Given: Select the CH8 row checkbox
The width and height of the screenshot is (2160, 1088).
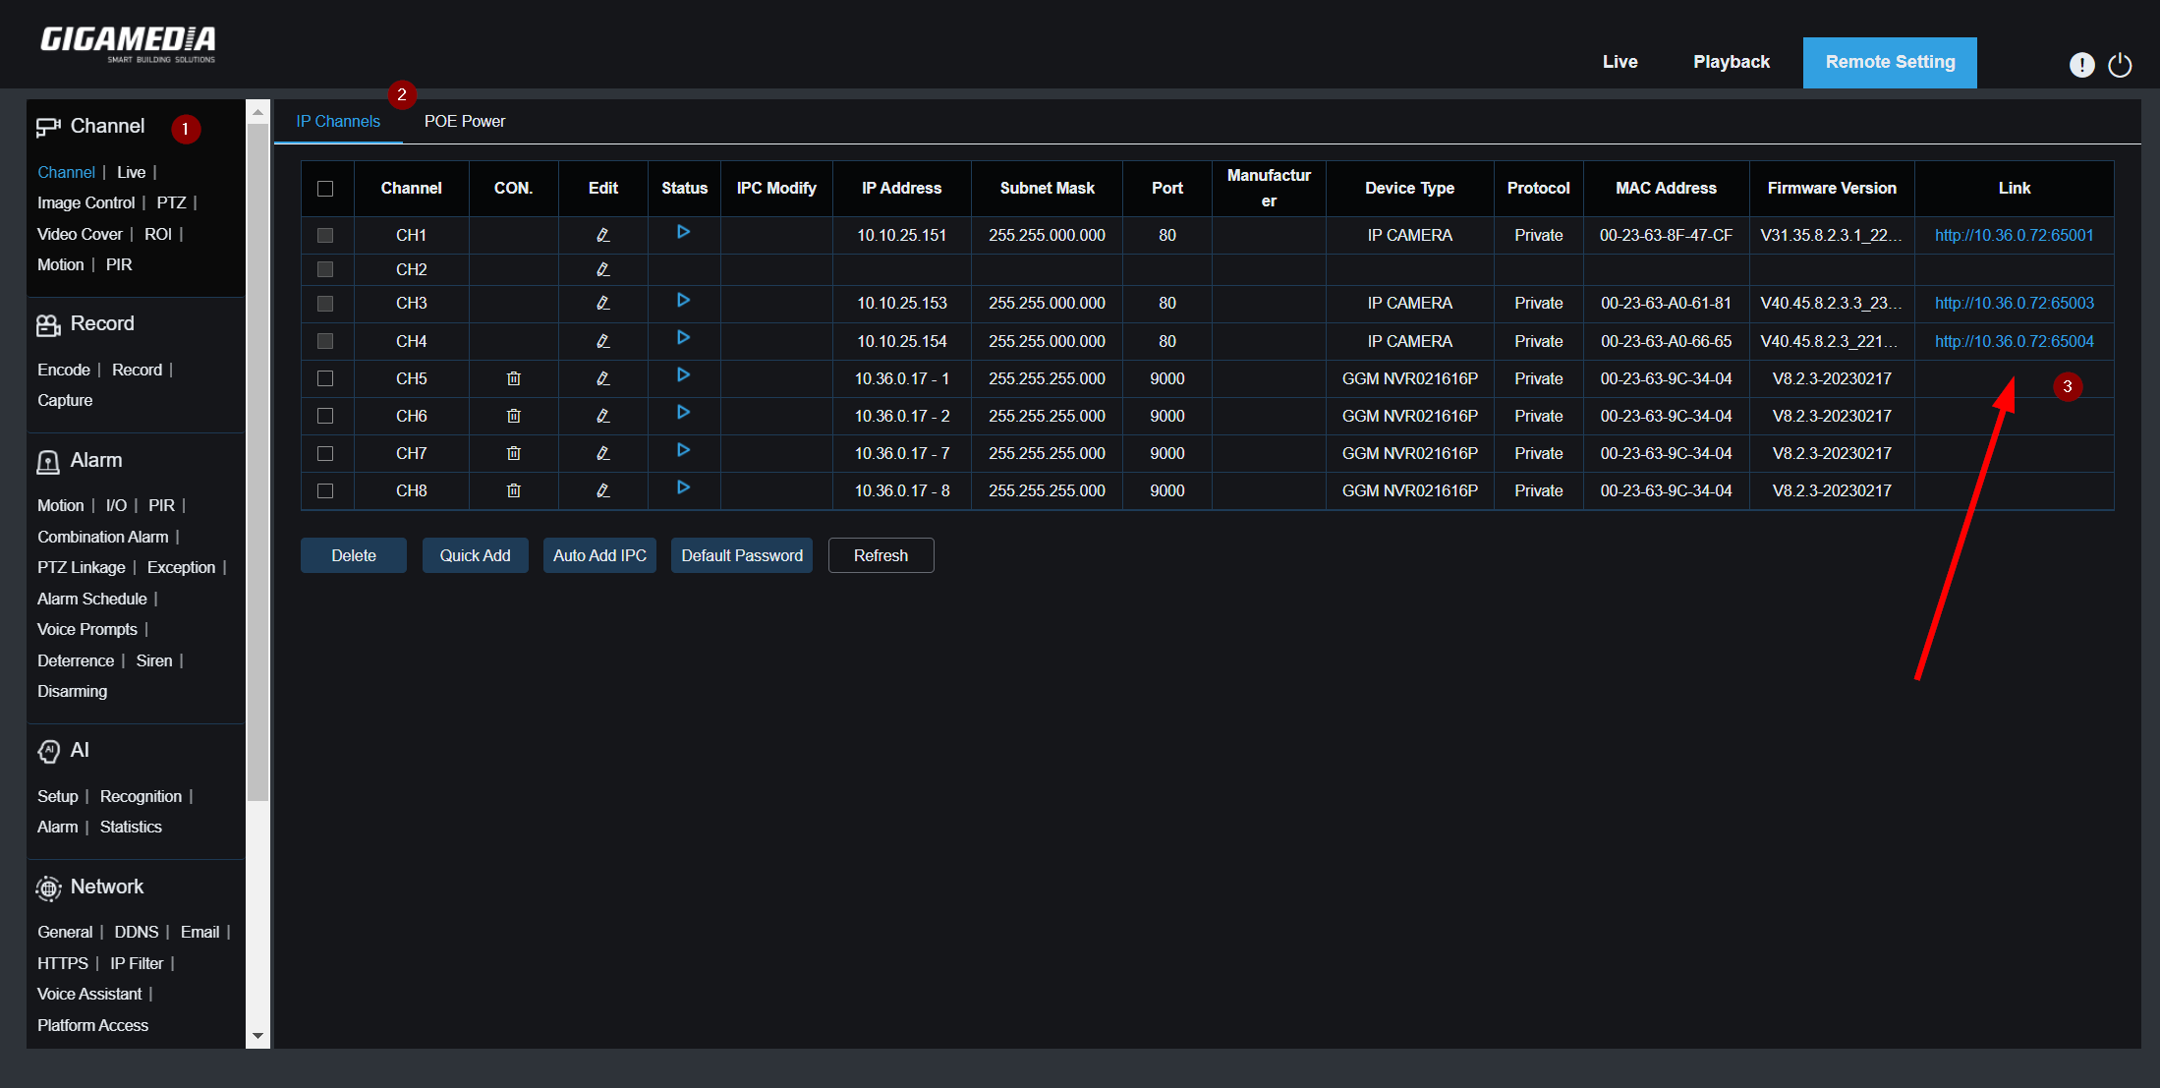Looking at the screenshot, I should tap(325, 490).
